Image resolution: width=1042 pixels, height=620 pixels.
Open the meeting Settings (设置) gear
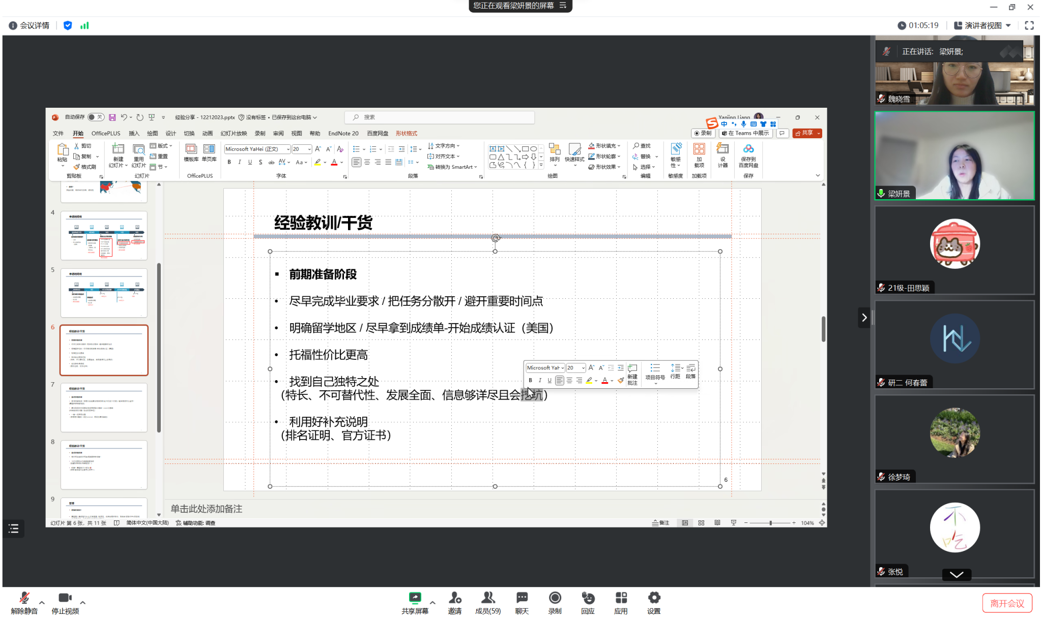tap(654, 603)
